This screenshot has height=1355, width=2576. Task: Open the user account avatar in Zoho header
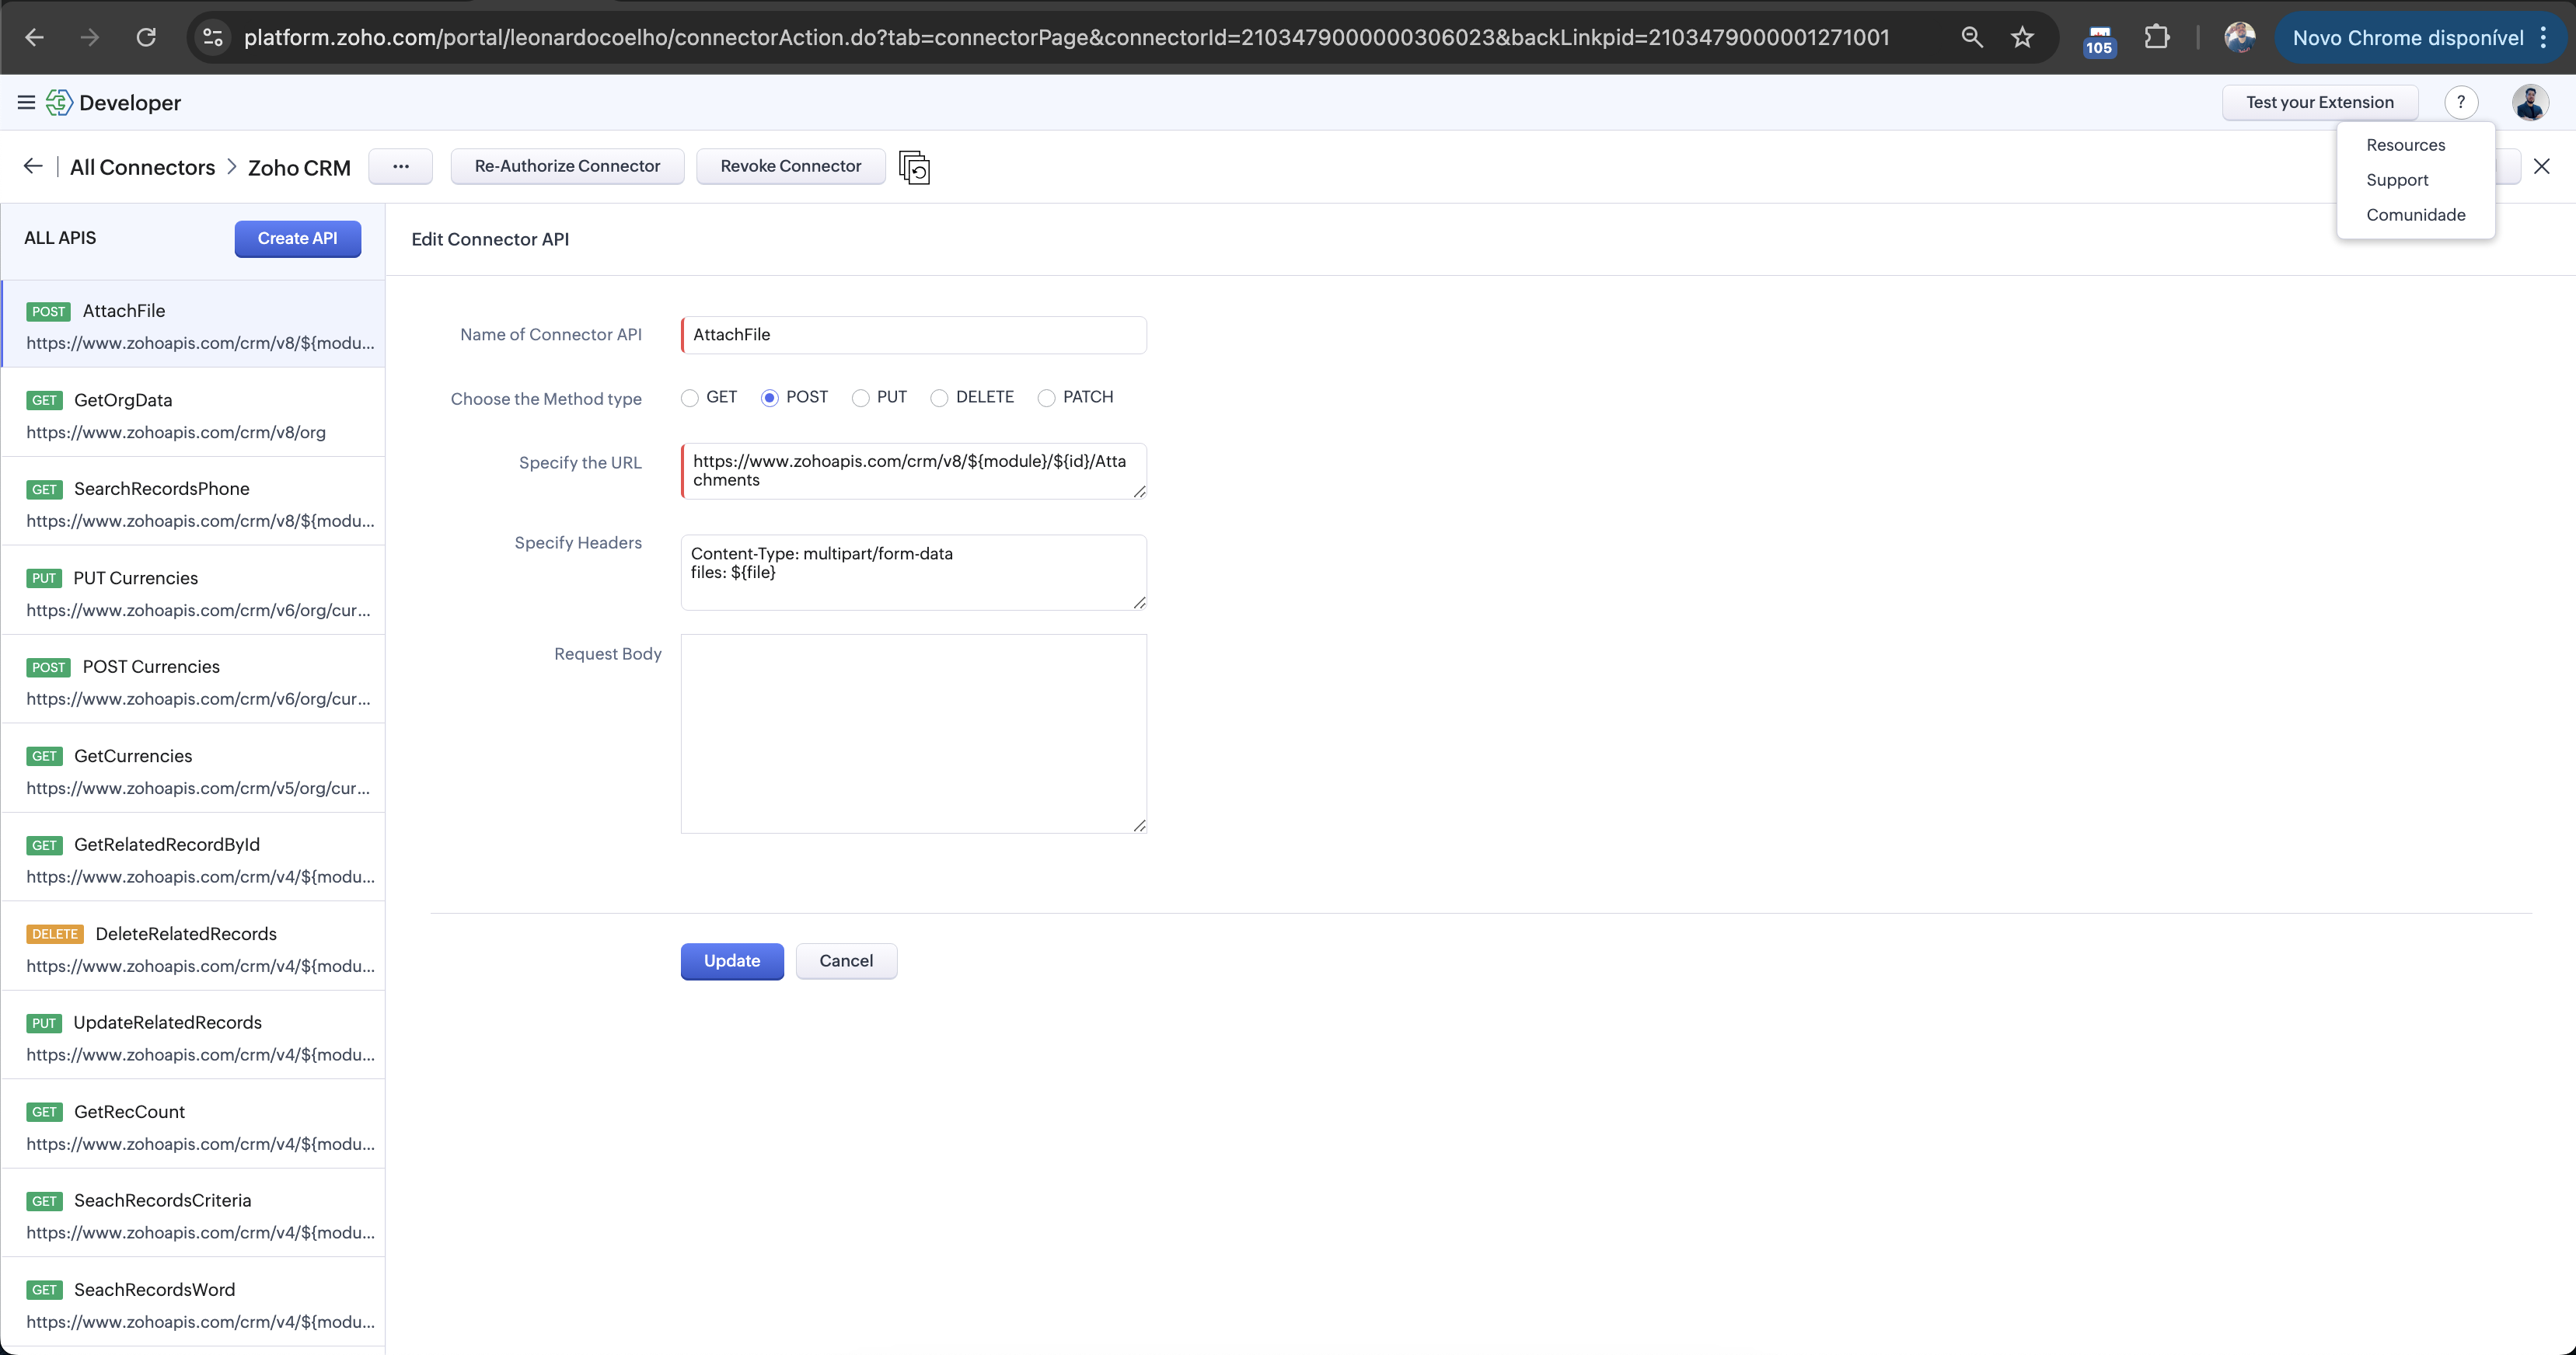click(2530, 102)
